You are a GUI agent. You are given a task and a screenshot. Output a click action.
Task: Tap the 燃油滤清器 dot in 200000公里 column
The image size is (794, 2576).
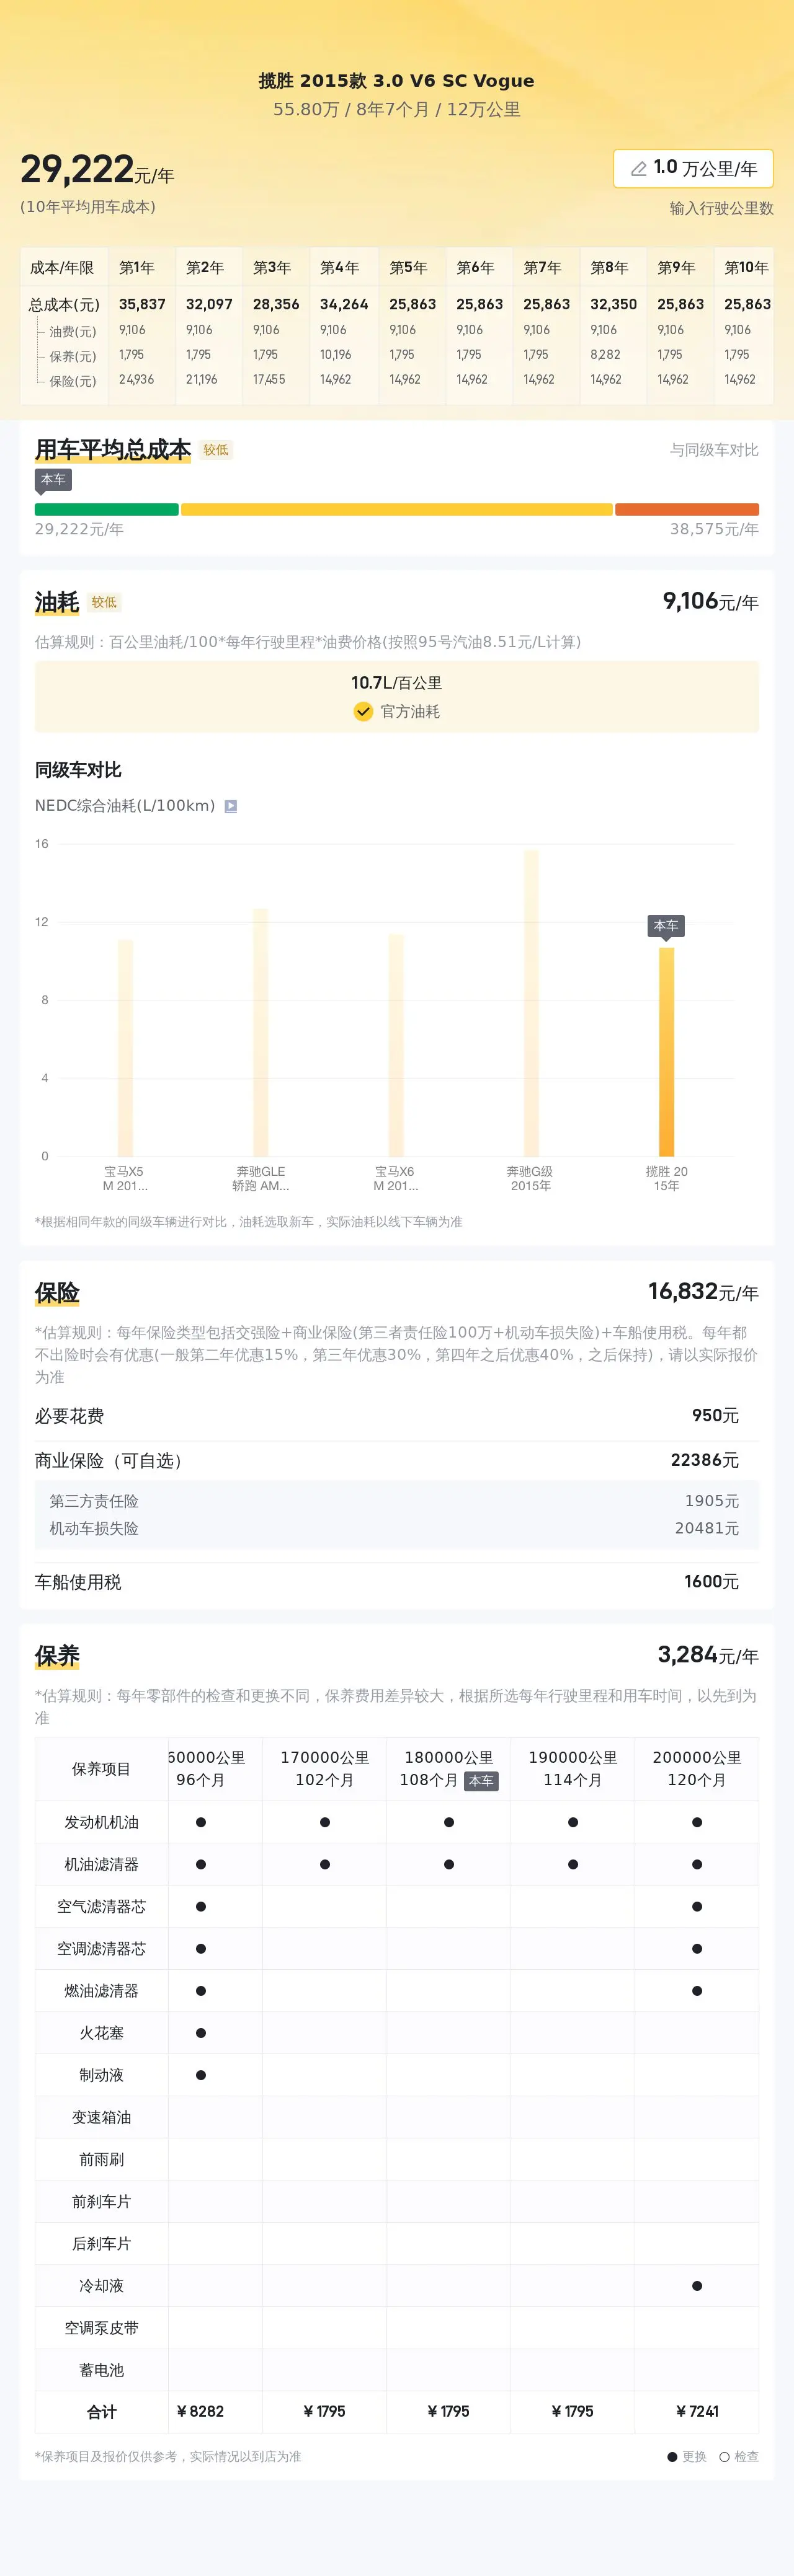tap(697, 1991)
